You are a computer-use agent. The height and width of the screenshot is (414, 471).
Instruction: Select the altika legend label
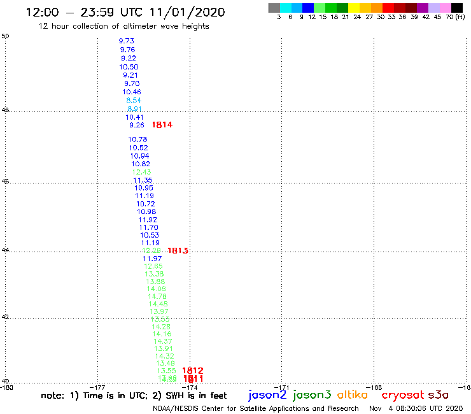tap(353, 395)
